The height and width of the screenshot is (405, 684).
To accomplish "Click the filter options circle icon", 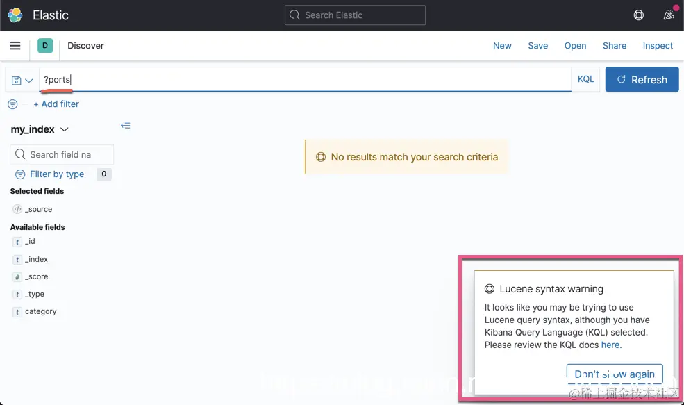I will pyautogui.click(x=12, y=104).
